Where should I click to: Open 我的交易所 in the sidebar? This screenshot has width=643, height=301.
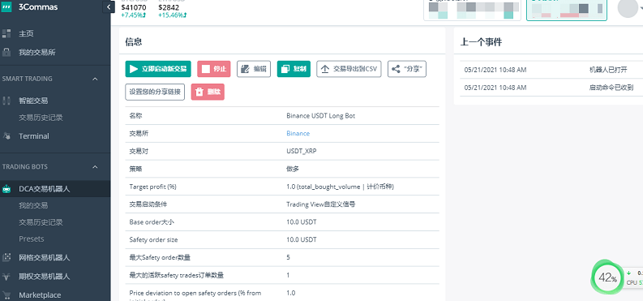(x=37, y=53)
